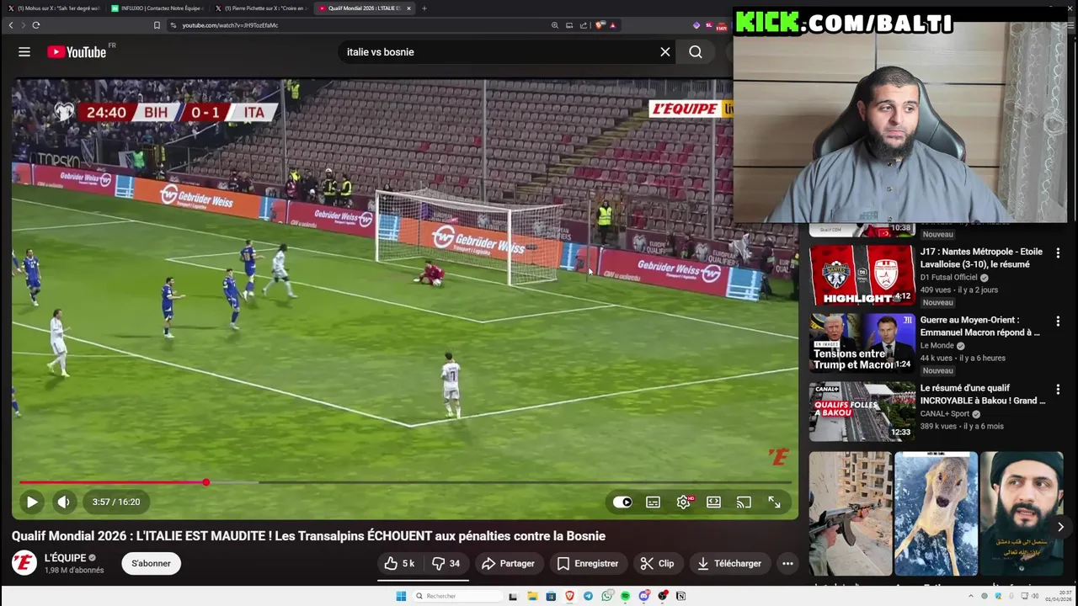Viewport: 1078px width, 606px height.
Task: Open Nantes Métropole futsal video thumbnail
Action: coord(862,276)
